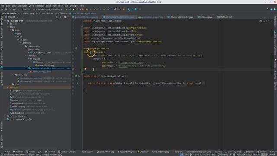Open the Build menu
This screenshot has width=277, height=156.
[48, 6]
